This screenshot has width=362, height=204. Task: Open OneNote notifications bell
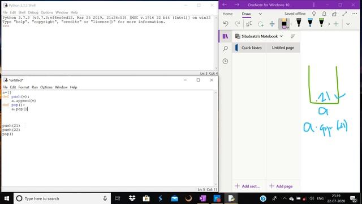[x=324, y=14]
